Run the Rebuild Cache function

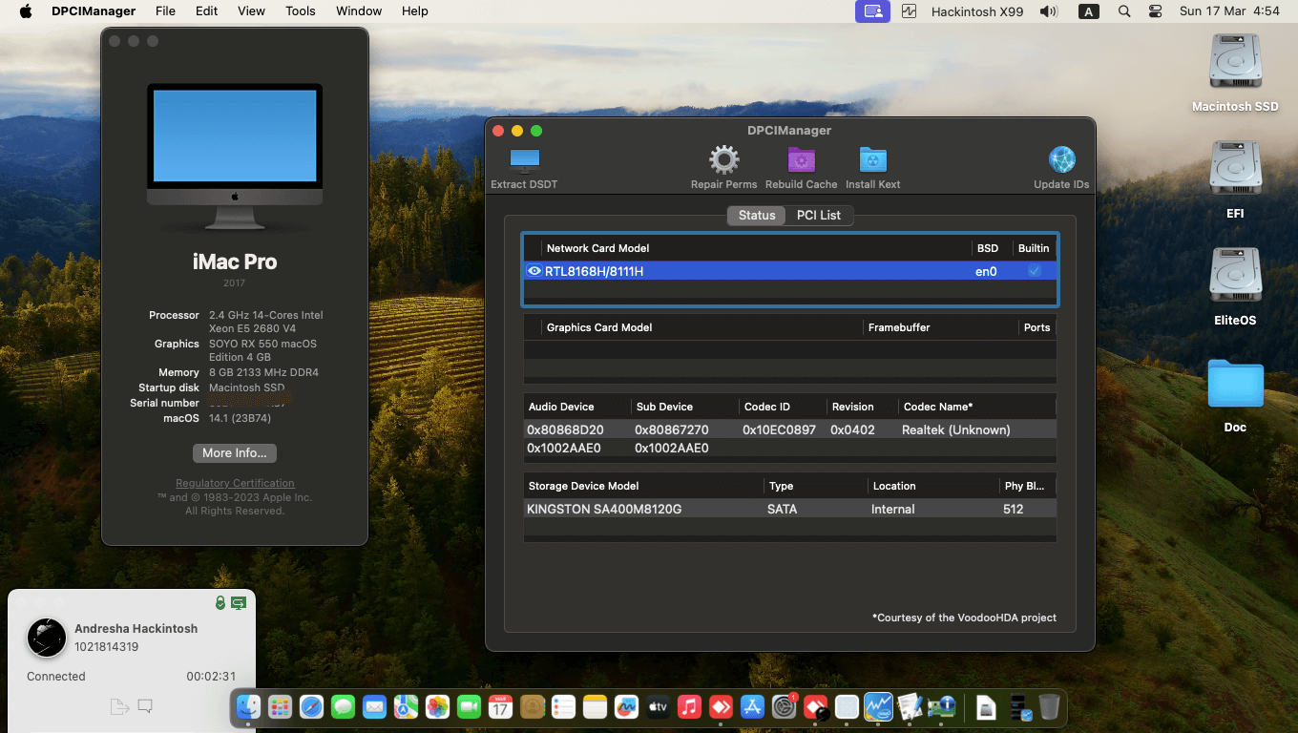pos(801,162)
